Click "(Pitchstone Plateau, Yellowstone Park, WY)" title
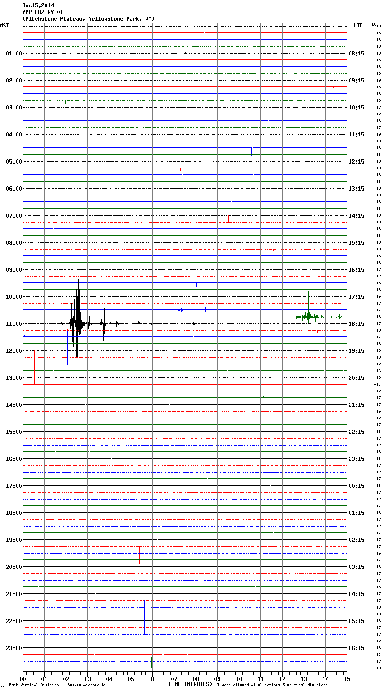 (88, 19)
